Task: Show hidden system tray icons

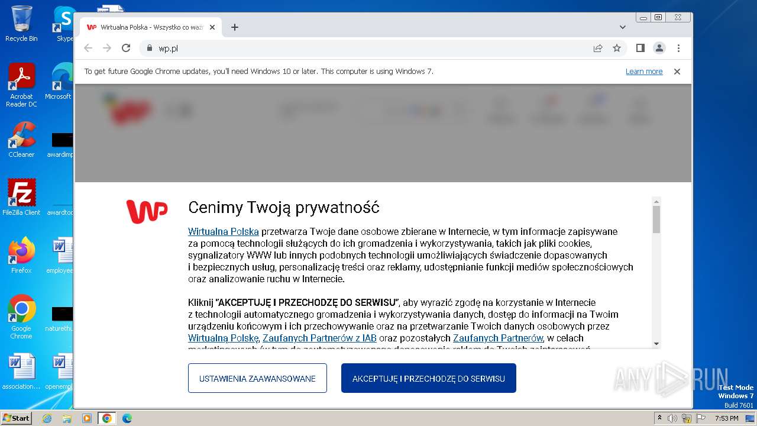Action: [659, 418]
